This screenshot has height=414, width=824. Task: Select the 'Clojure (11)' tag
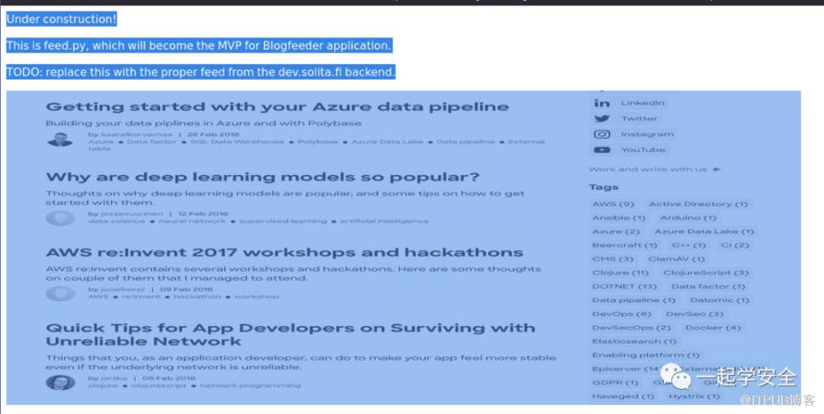point(620,272)
